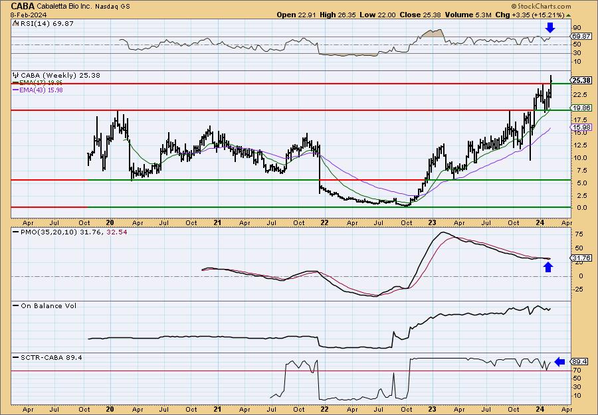
Task: Click the line-style icon before RSI(14)
Action: click(x=16, y=23)
